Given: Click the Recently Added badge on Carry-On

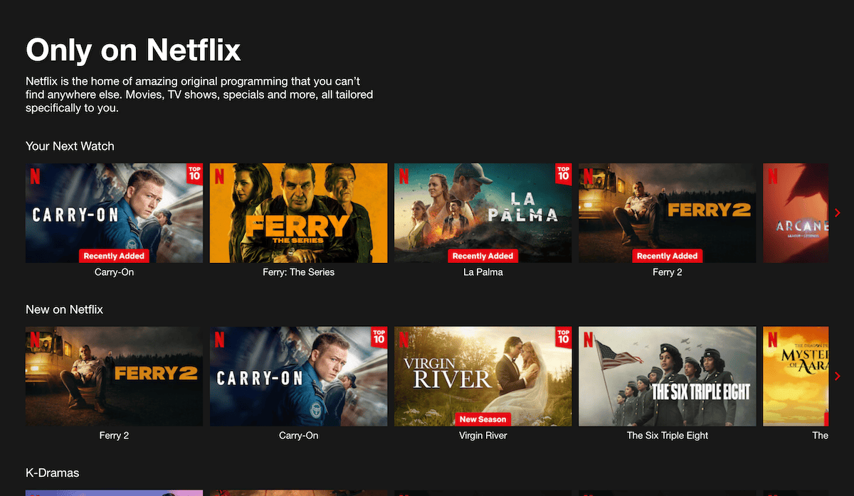Looking at the screenshot, I should (x=114, y=256).
